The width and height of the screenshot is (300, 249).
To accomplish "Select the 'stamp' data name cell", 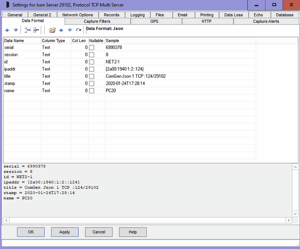I will tap(22, 84).
